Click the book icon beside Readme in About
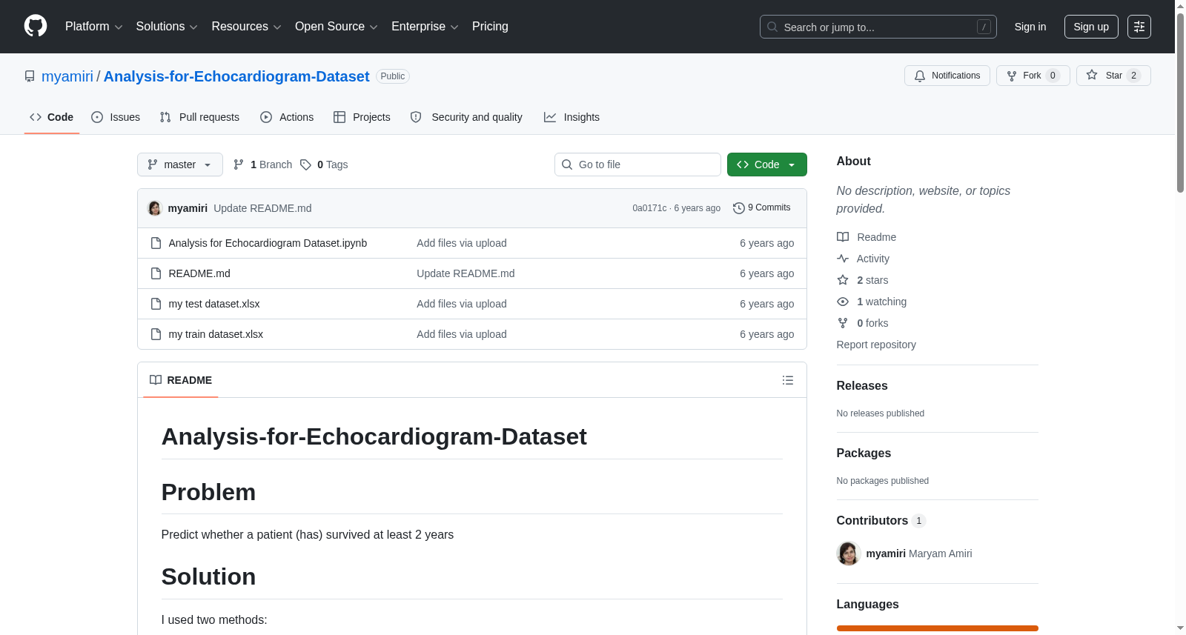The image size is (1186, 635). pos(843,237)
